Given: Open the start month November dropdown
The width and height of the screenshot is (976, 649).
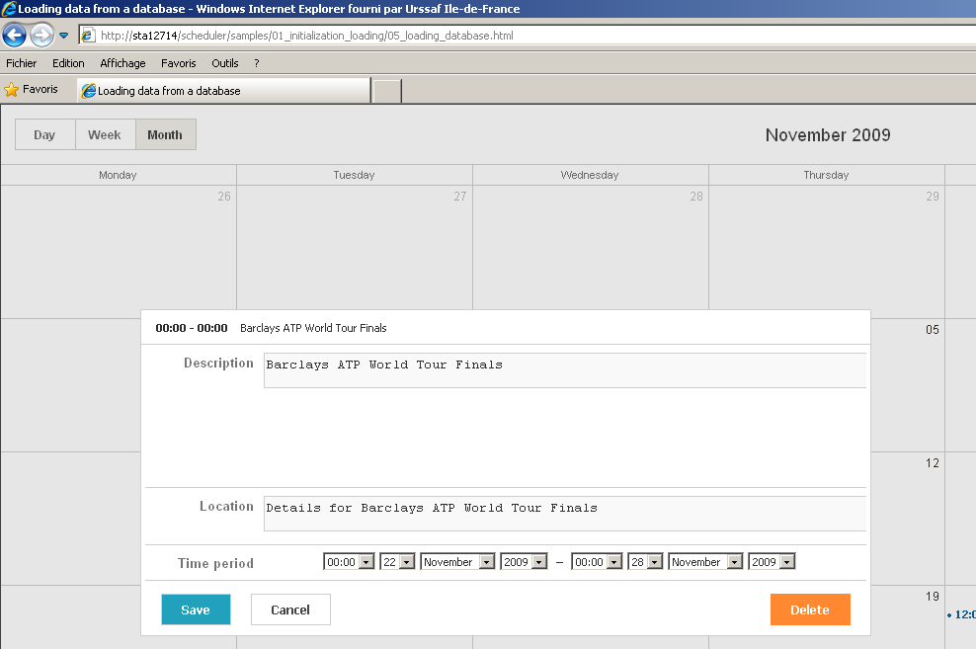Looking at the screenshot, I should [x=457, y=562].
